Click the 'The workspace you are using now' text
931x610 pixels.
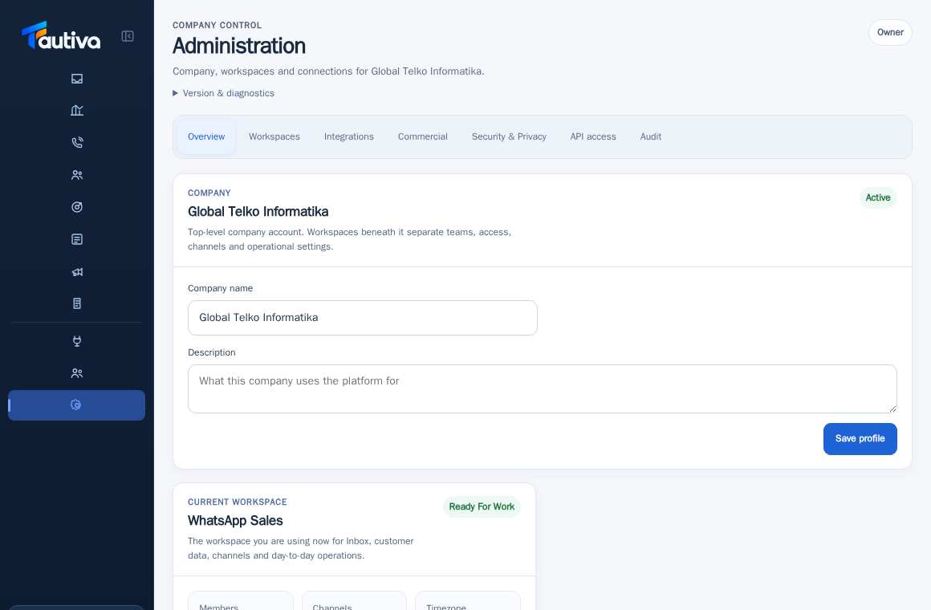(x=301, y=548)
